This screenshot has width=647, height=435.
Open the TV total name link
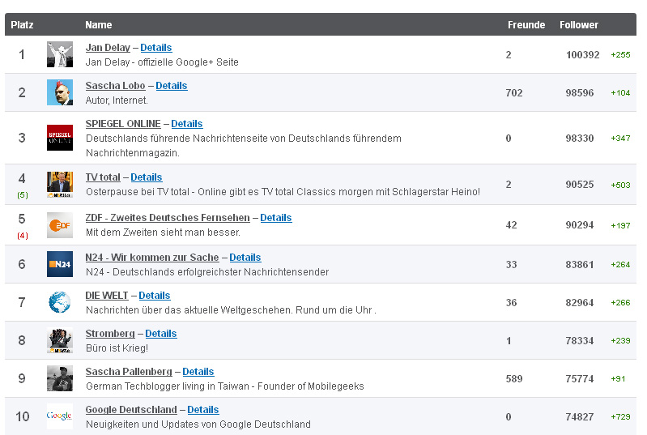tap(103, 177)
